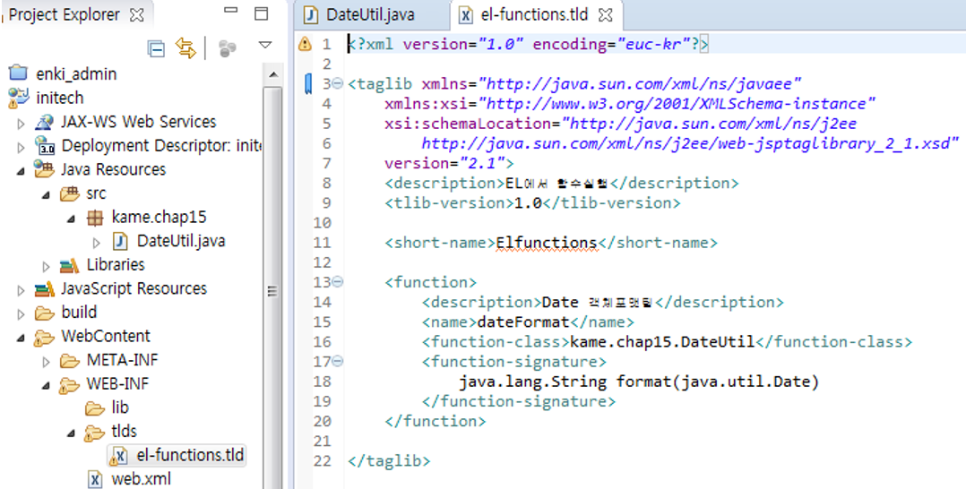Expand the Deployment Descriptor node
966x489 pixels.
click(22, 147)
